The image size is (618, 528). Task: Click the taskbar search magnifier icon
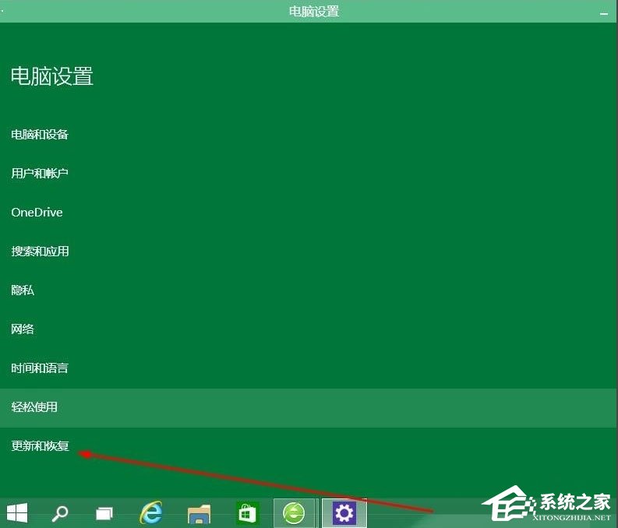[x=60, y=513]
